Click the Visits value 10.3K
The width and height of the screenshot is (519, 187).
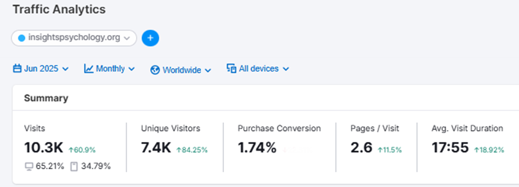coord(44,148)
